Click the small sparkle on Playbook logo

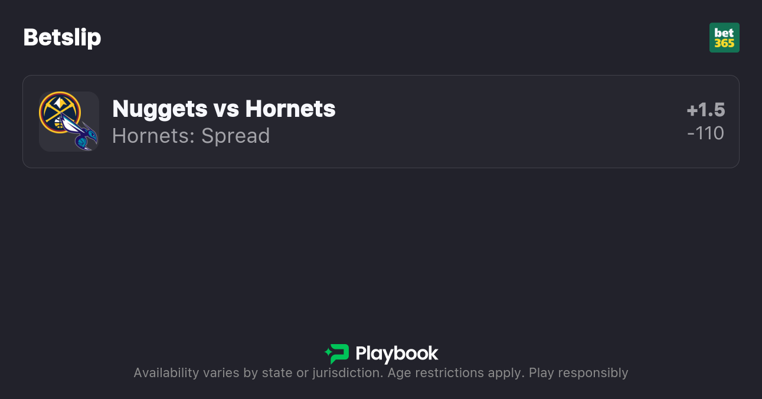(328, 354)
